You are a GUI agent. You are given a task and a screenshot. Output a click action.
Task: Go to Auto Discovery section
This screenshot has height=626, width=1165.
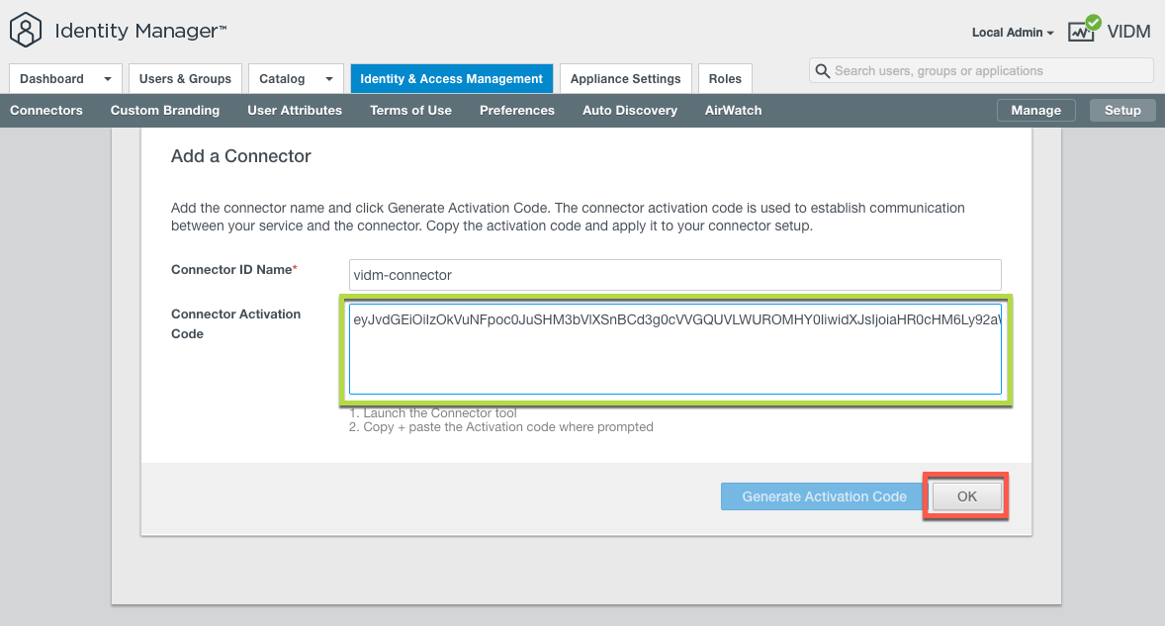pos(630,111)
